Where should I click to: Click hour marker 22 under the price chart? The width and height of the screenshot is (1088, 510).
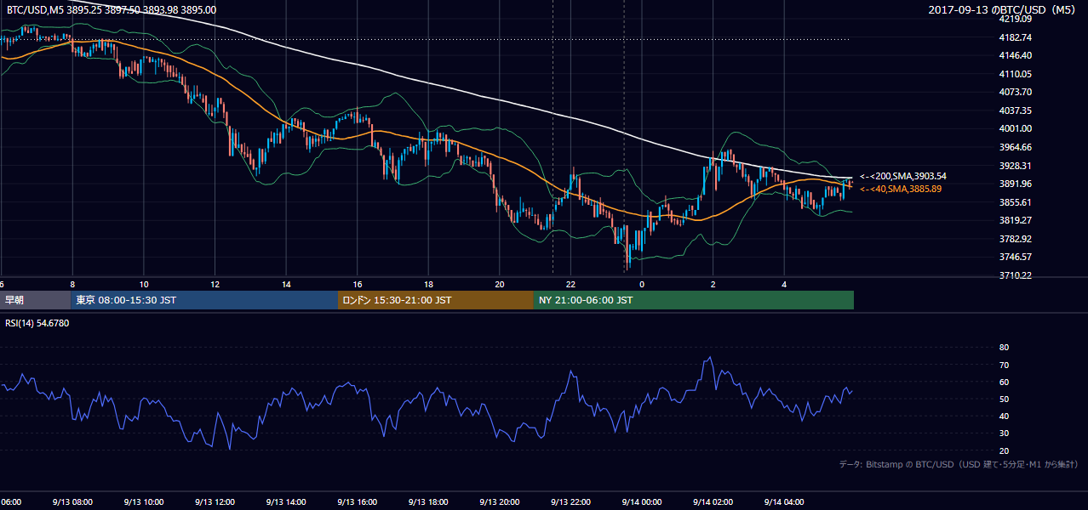(571, 284)
